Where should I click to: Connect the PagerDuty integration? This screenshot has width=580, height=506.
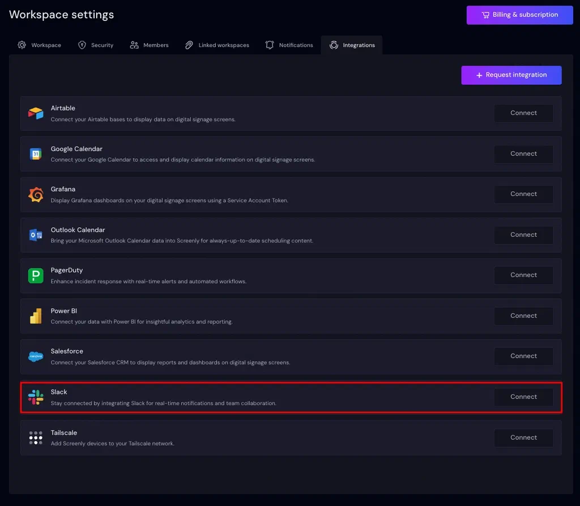point(524,275)
